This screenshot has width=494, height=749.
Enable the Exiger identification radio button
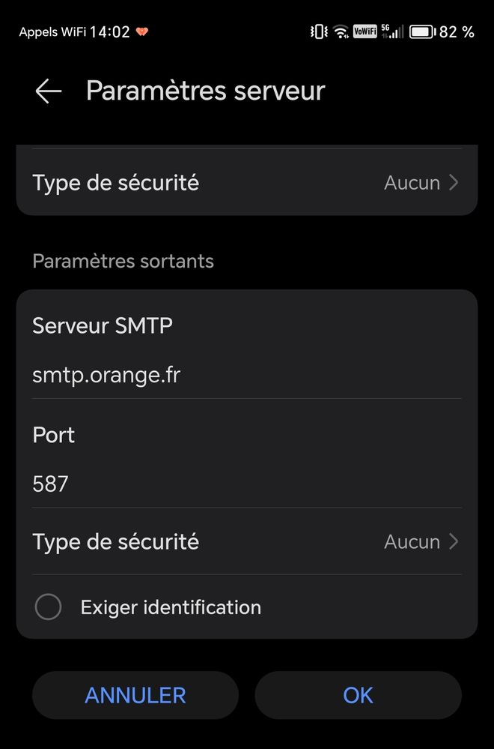pyautogui.click(x=49, y=607)
